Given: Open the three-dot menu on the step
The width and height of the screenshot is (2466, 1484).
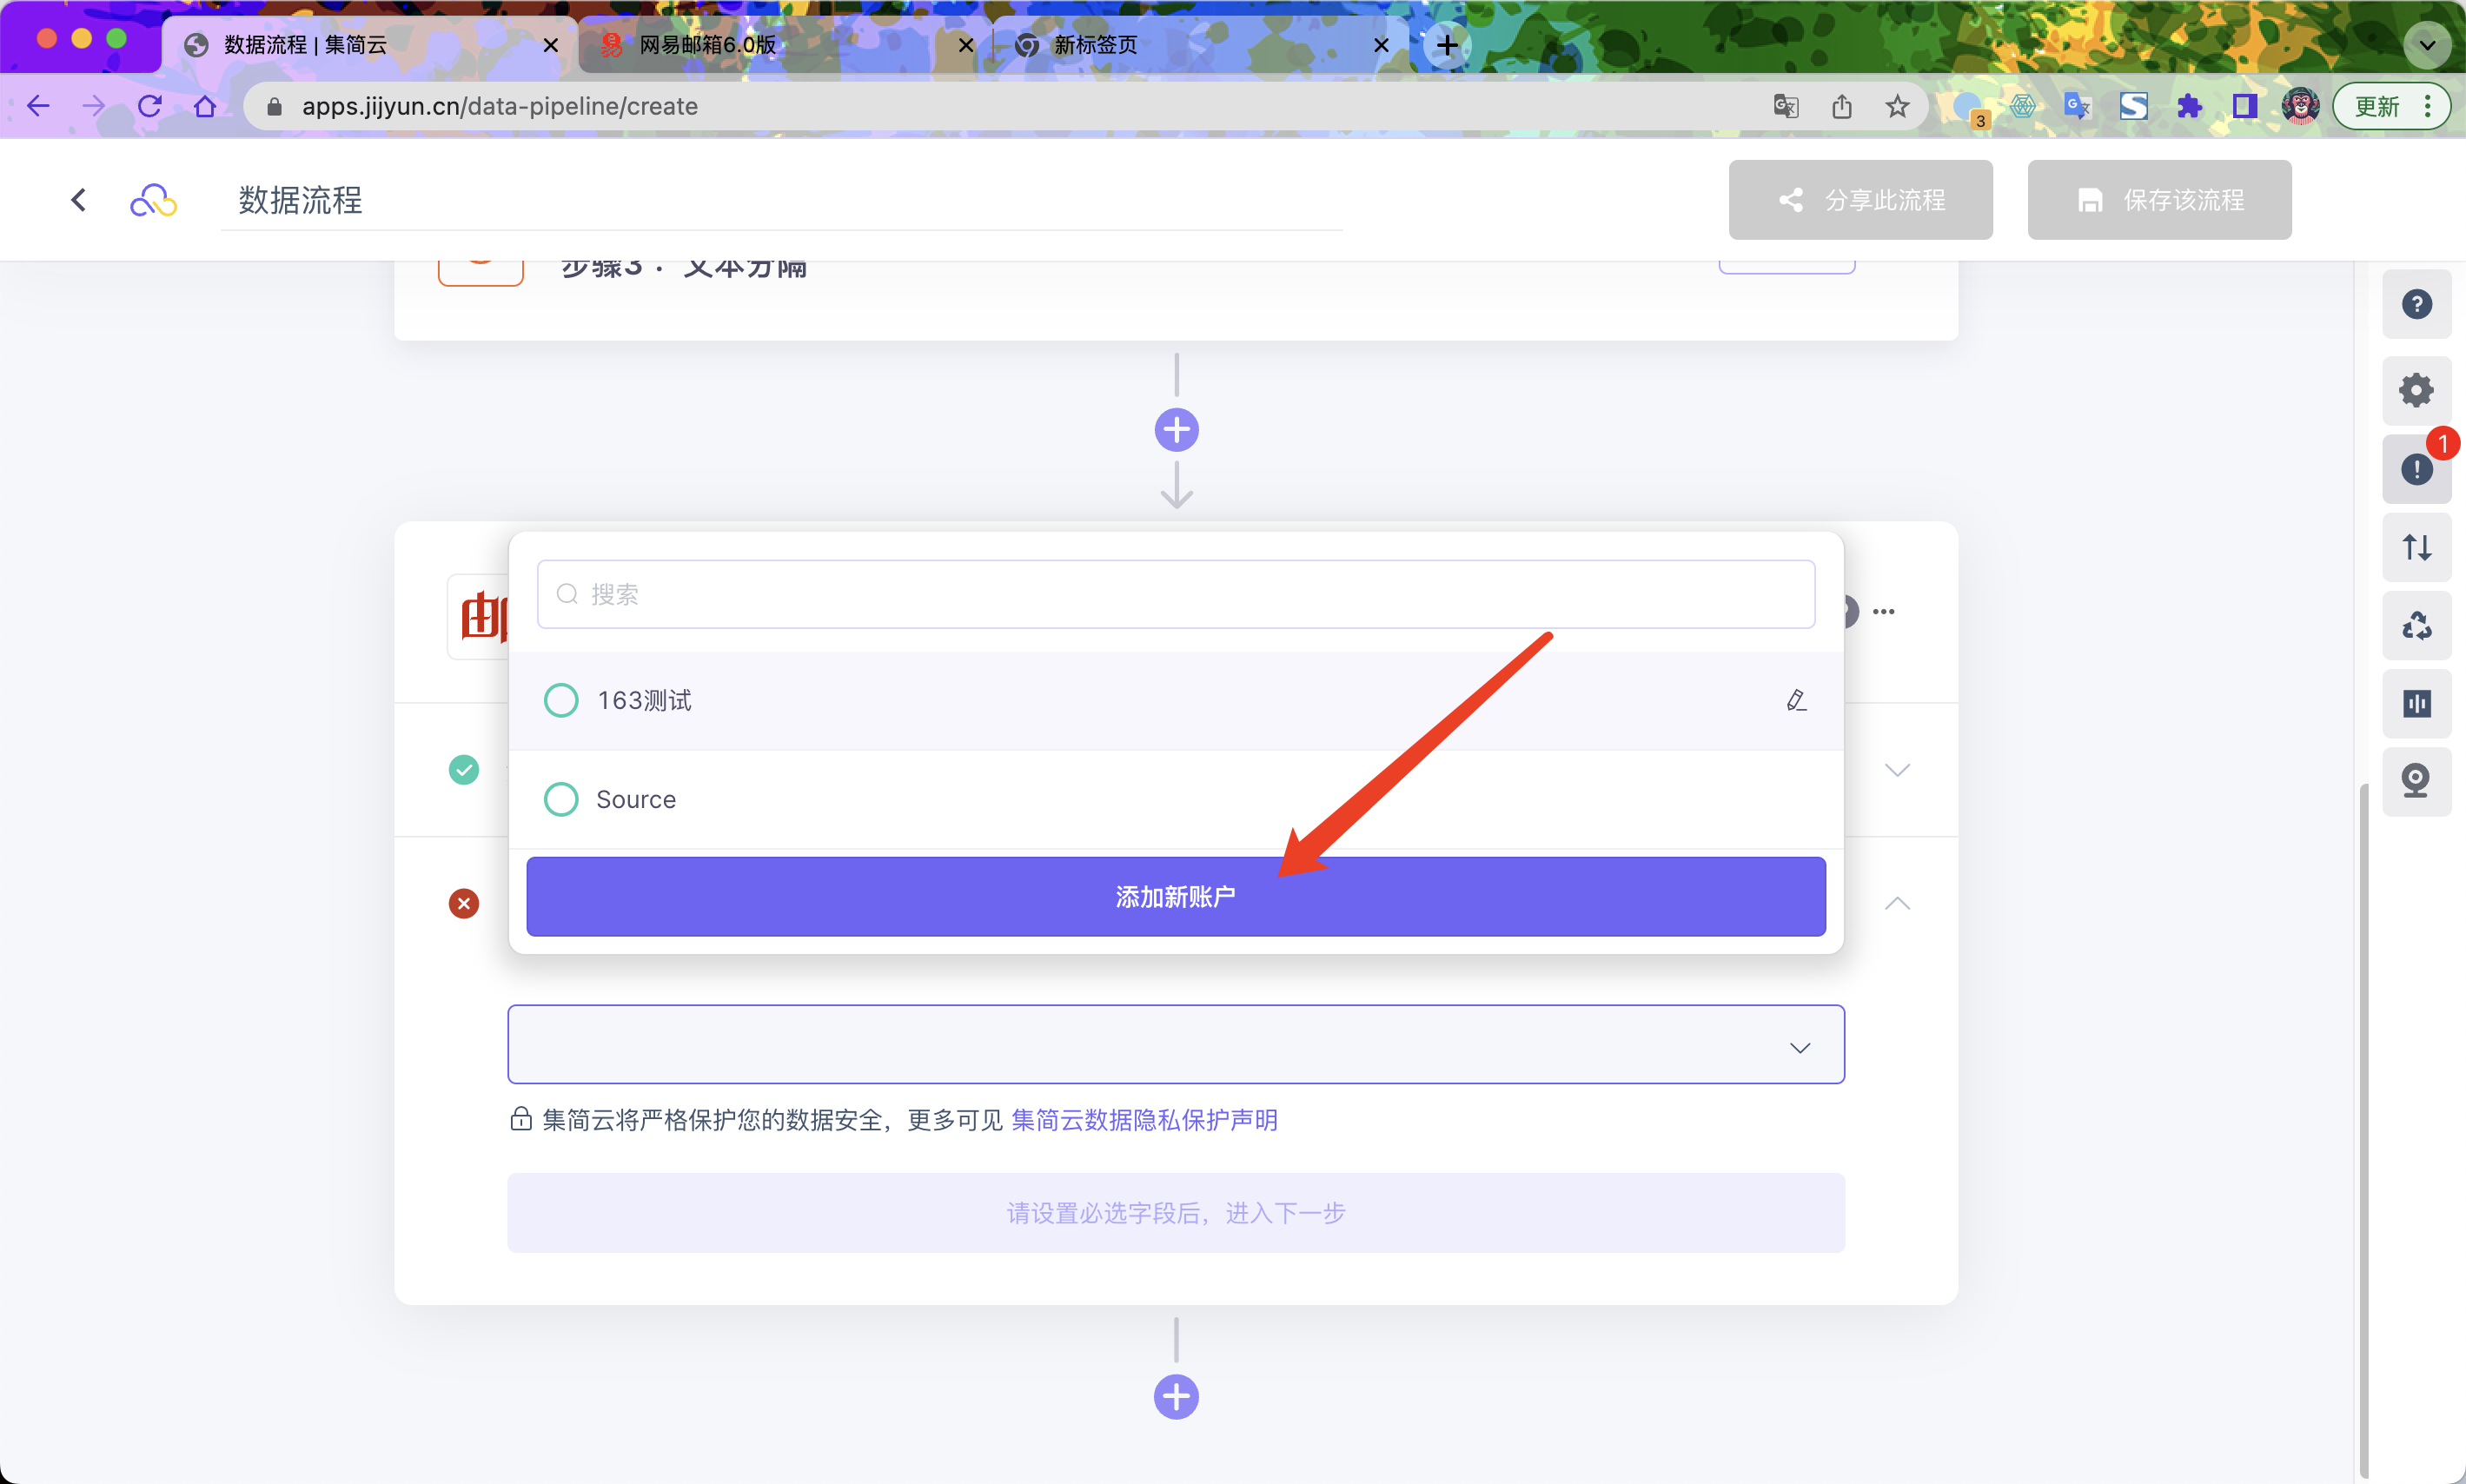Looking at the screenshot, I should point(1883,611).
